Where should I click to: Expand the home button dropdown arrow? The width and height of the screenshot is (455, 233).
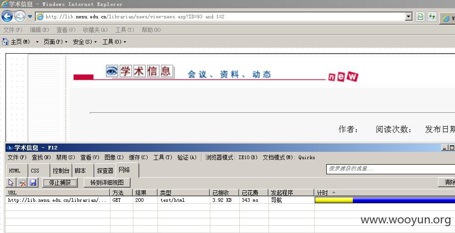tap(37, 42)
